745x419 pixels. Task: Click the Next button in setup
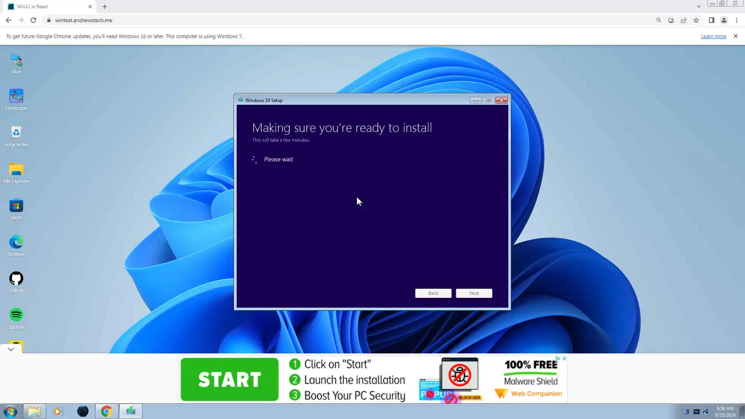pos(474,293)
